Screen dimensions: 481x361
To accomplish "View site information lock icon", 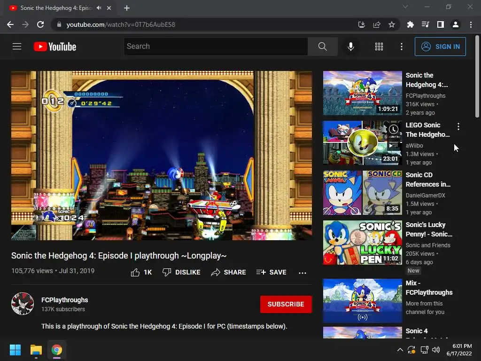I will click(x=59, y=24).
